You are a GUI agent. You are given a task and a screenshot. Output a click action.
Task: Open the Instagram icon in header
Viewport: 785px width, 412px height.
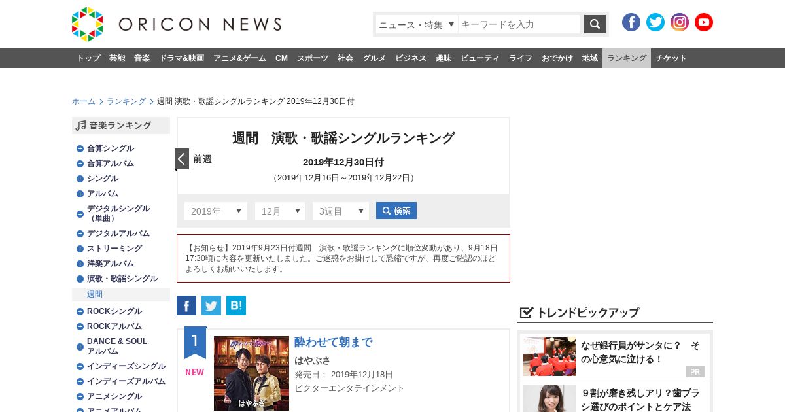coord(680,22)
